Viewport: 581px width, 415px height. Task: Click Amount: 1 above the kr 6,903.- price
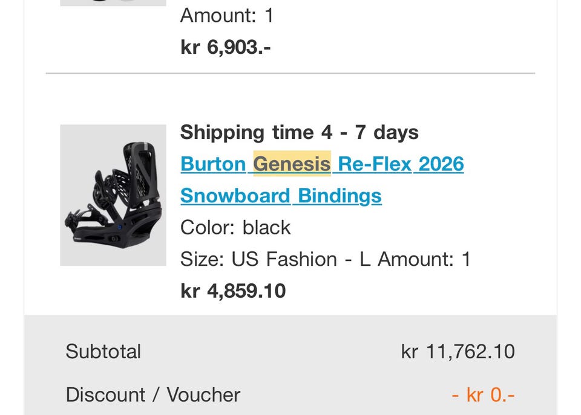tap(227, 15)
